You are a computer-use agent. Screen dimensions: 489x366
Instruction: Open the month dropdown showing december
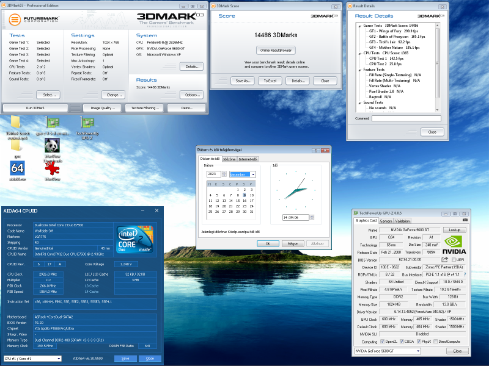coord(253,174)
